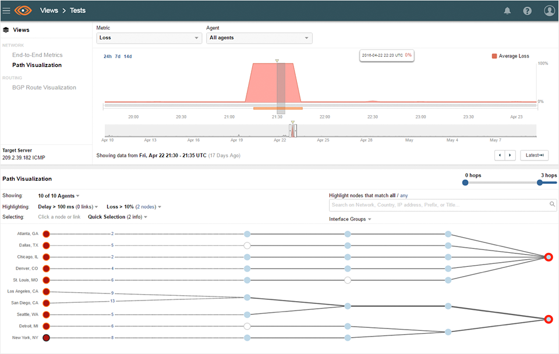Select the 7d time range
This screenshot has height=354, width=559.
(118, 56)
